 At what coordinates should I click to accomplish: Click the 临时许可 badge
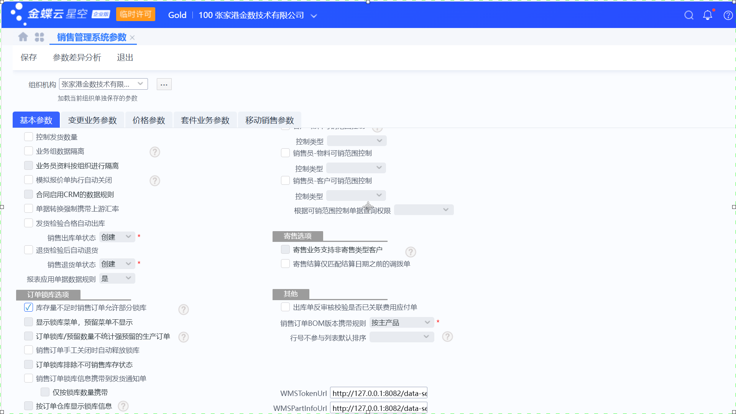tap(136, 15)
